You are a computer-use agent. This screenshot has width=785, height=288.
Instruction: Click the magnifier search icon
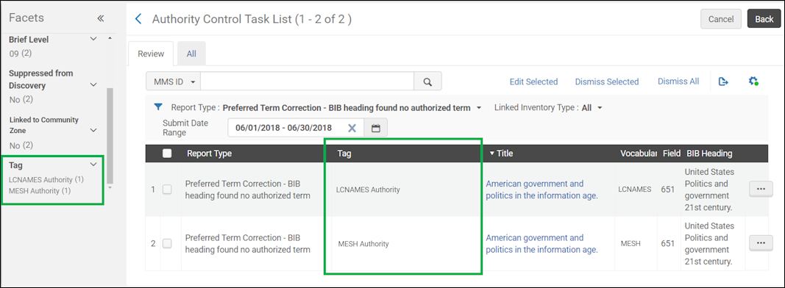point(427,82)
